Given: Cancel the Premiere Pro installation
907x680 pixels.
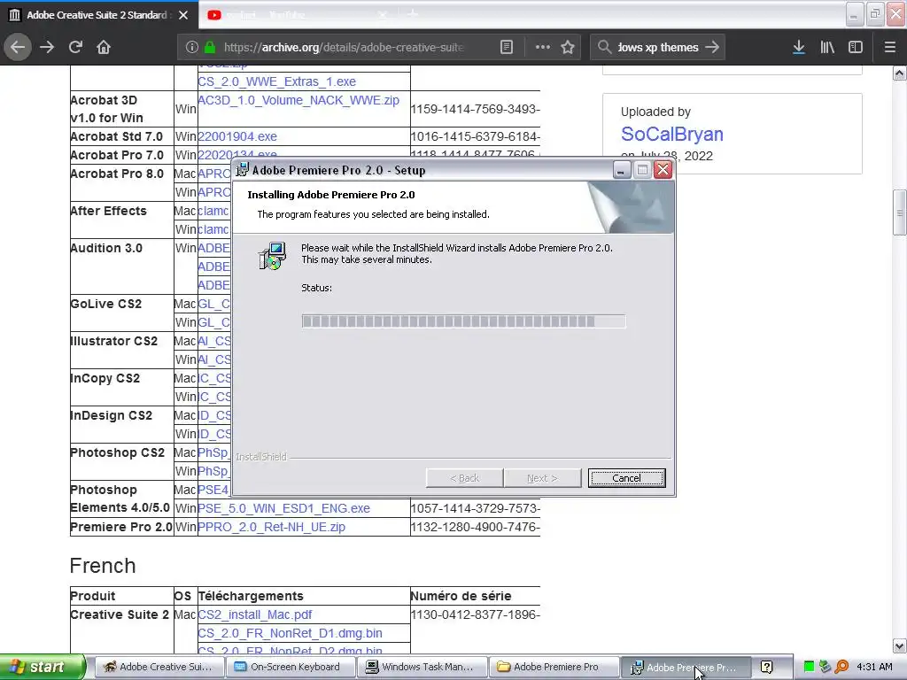Looking at the screenshot, I should [626, 478].
